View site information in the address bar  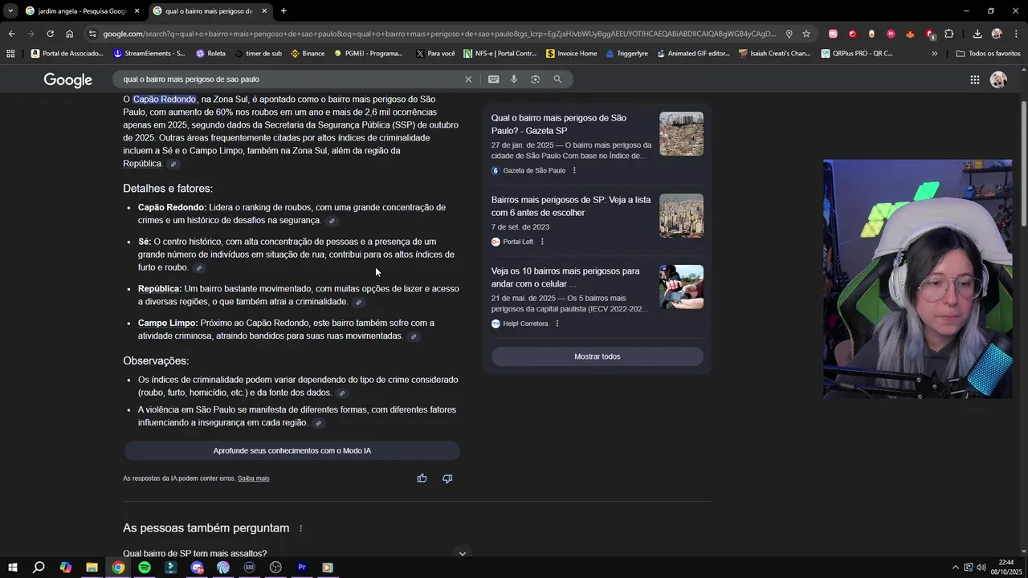92,34
